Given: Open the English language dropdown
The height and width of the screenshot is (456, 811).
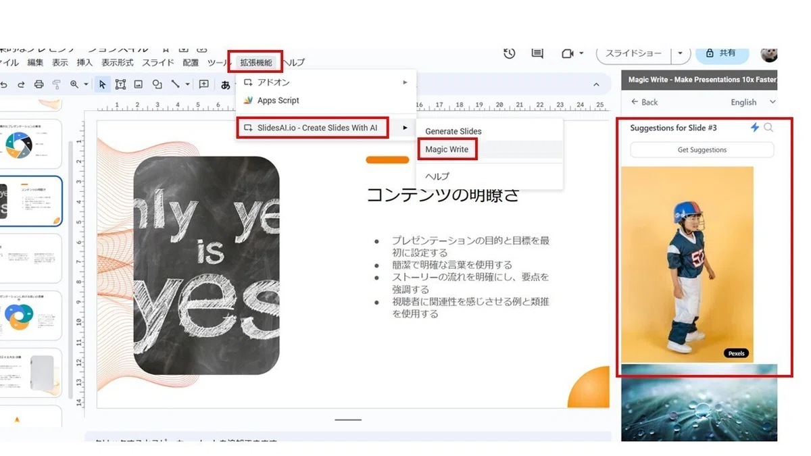Looking at the screenshot, I should point(753,102).
